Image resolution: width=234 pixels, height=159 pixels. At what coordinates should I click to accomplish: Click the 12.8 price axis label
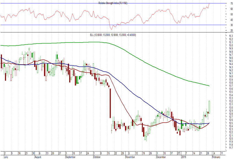coord(231,114)
